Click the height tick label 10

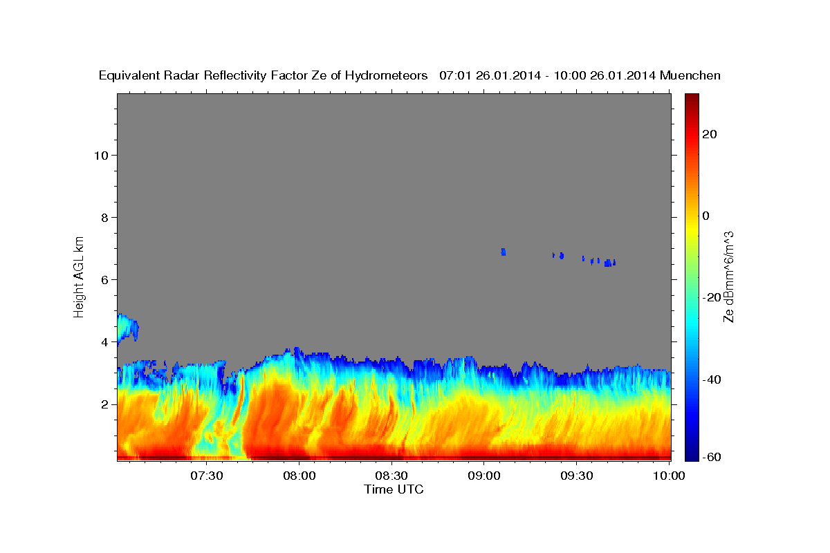[100, 155]
